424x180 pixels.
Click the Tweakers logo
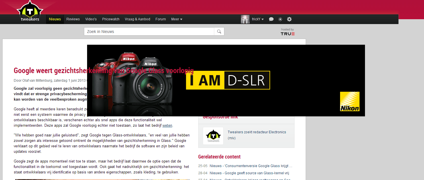point(30,11)
